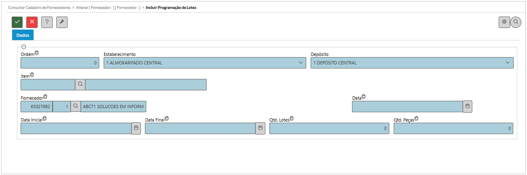This screenshot has width=527, height=175.
Task: Expand the Estabelecimento dropdown
Action: click(301, 63)
